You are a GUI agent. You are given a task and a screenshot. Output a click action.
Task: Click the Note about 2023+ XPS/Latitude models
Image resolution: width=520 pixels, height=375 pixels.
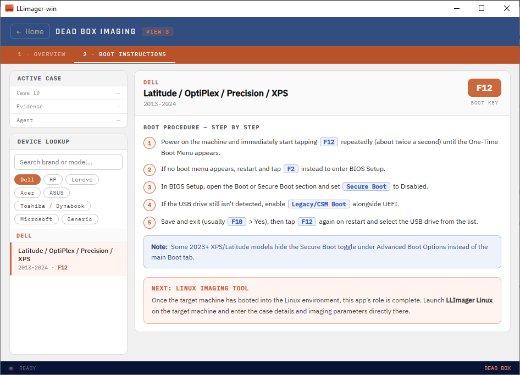322,252
